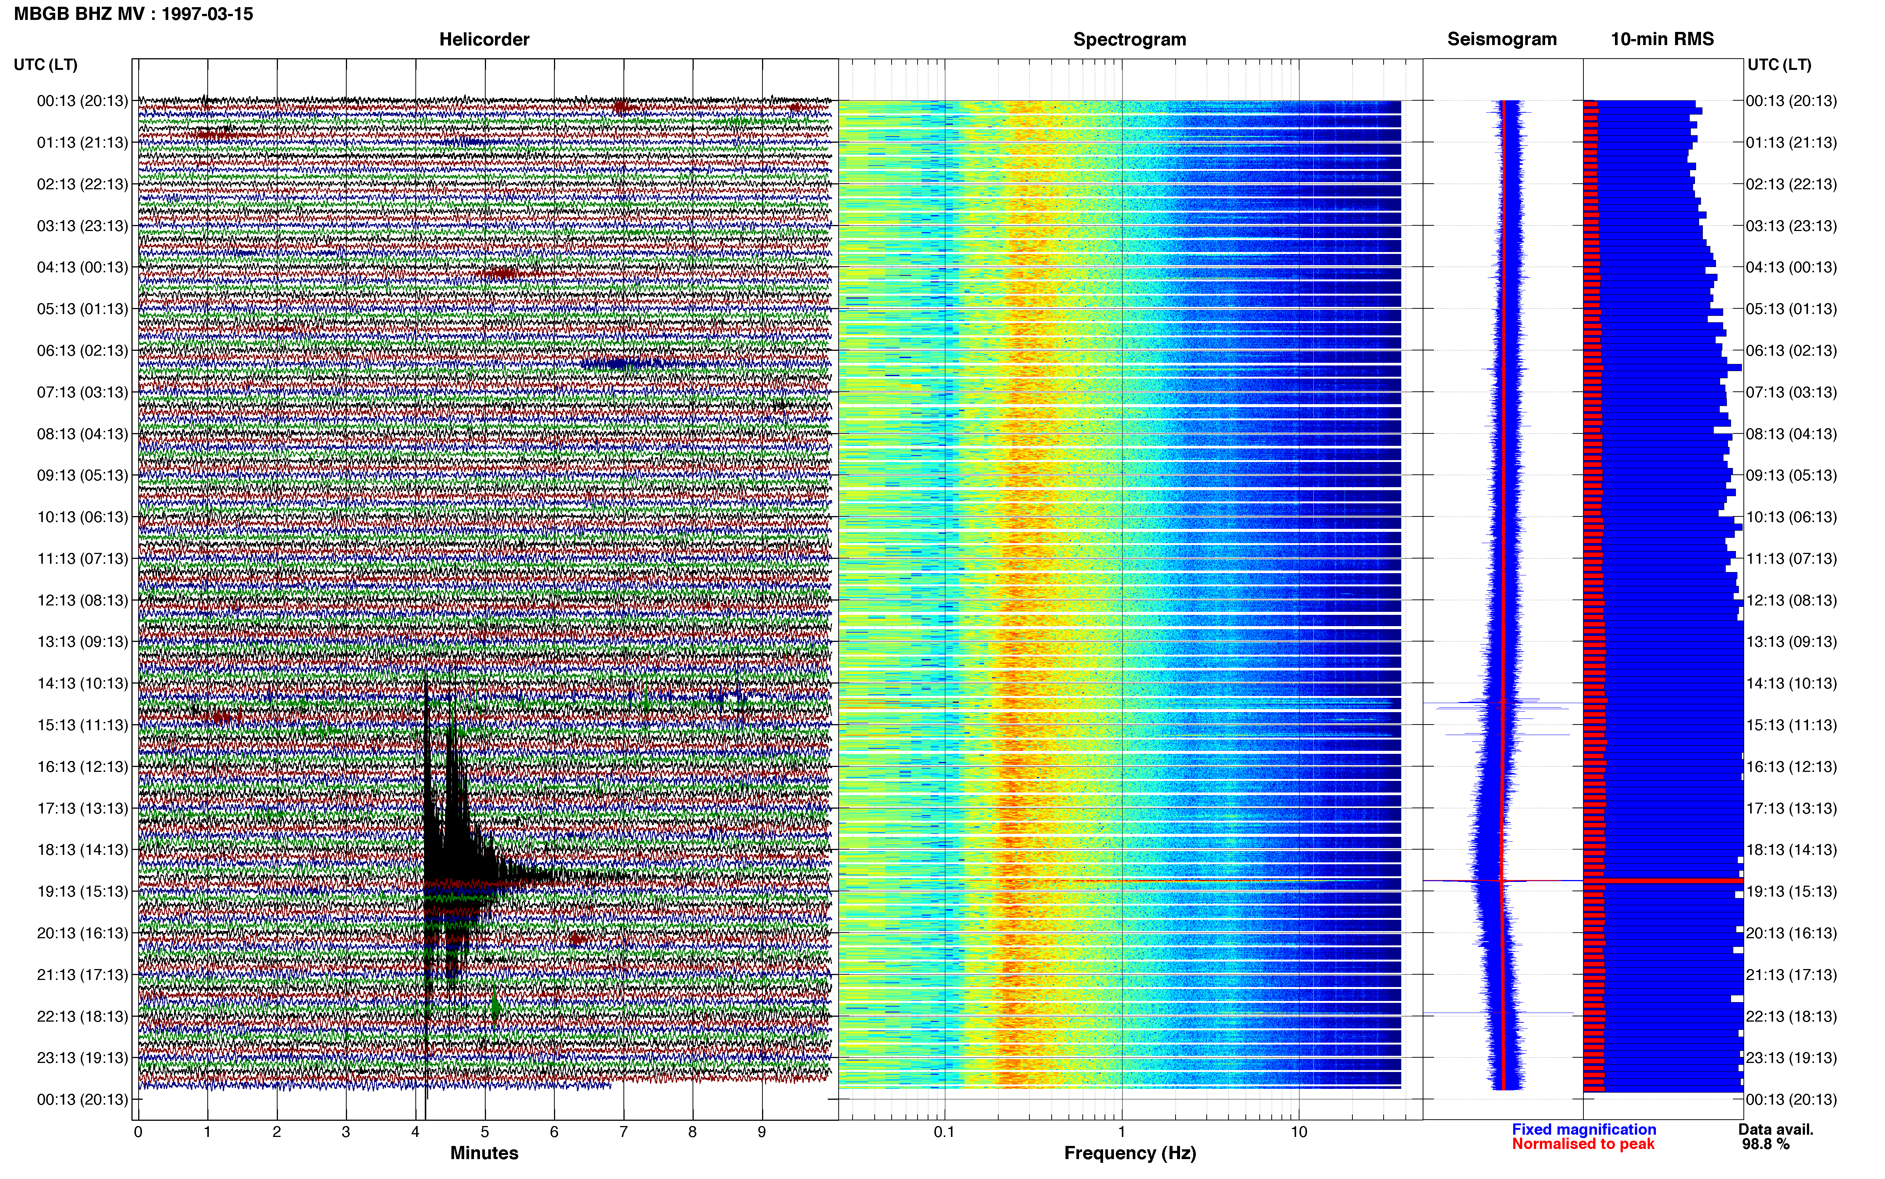Select the Spectrogram panel heading

(x=1130, y=39)
